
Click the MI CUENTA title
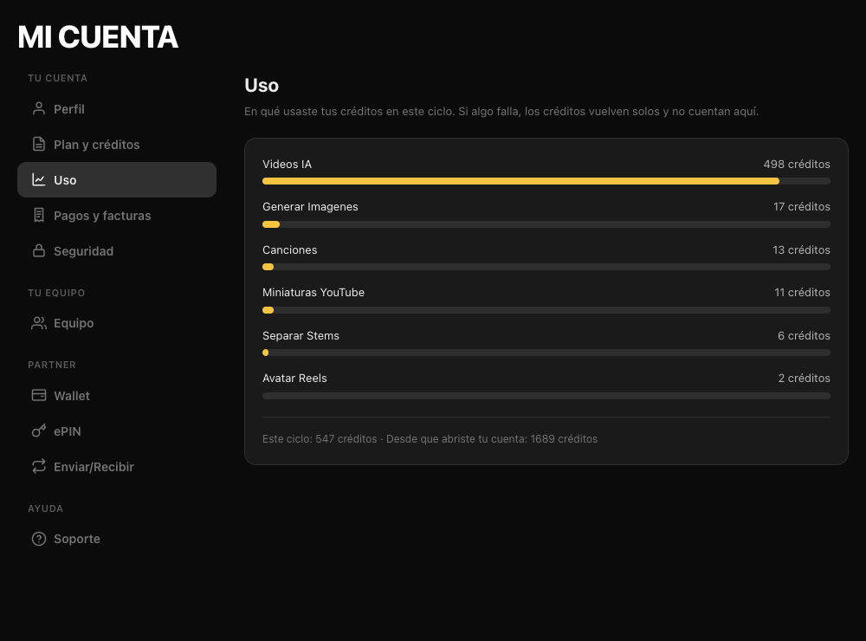coord(98,37)
